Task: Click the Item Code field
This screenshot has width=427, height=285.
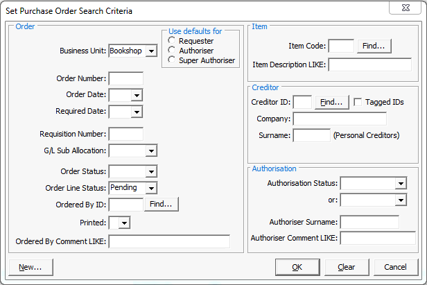Action: [x=341, y=46]
